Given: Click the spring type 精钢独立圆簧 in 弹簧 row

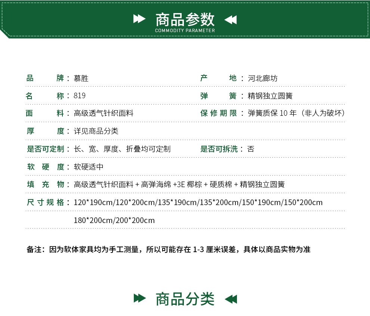Looking at the screenshot, I should tap(270, 96).
